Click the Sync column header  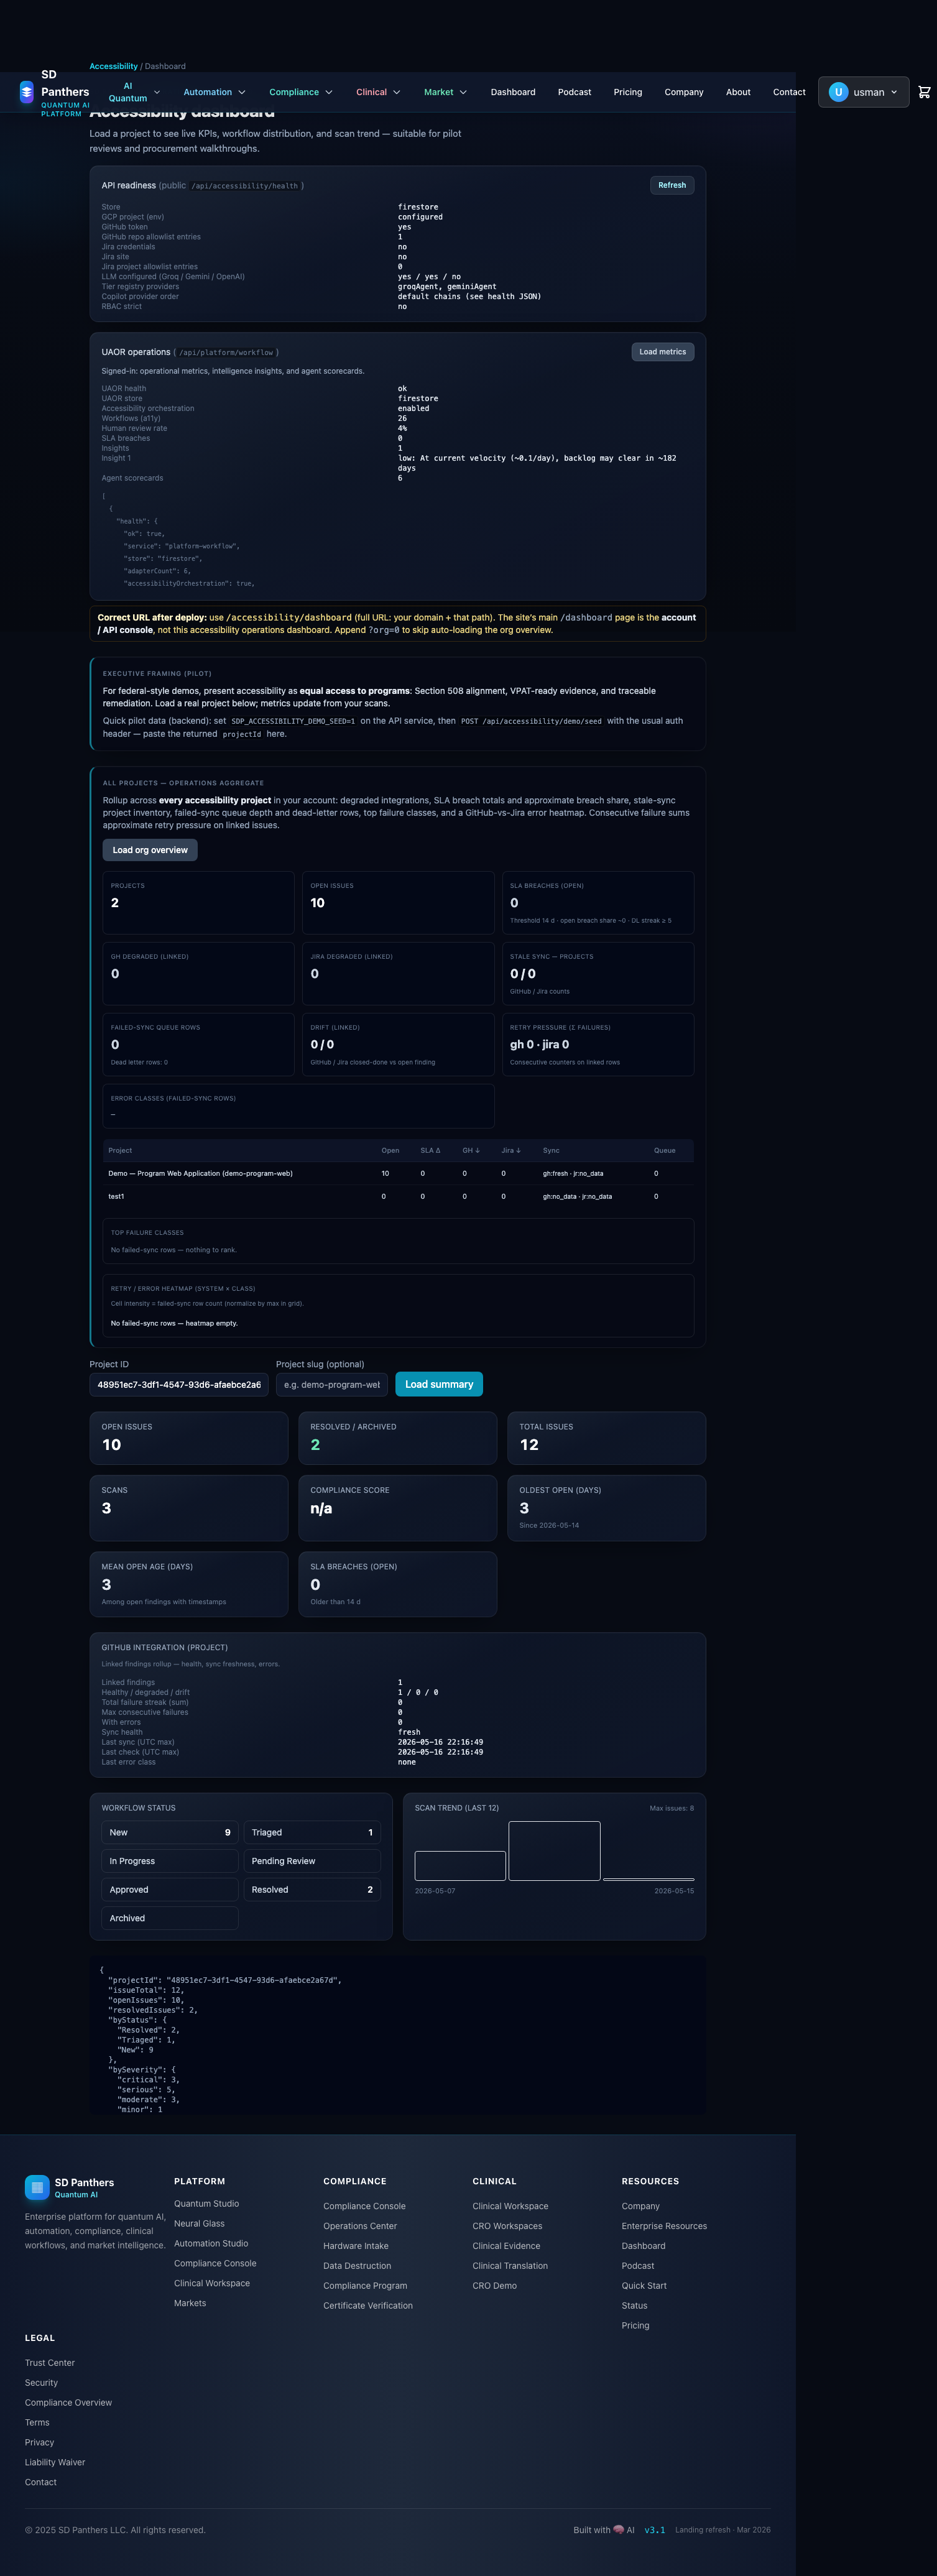pos(551,1150)
